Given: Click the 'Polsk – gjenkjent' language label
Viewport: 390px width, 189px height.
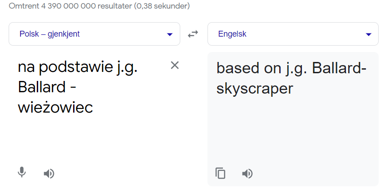Looking at the screenshot, I should tap(49, 34).
